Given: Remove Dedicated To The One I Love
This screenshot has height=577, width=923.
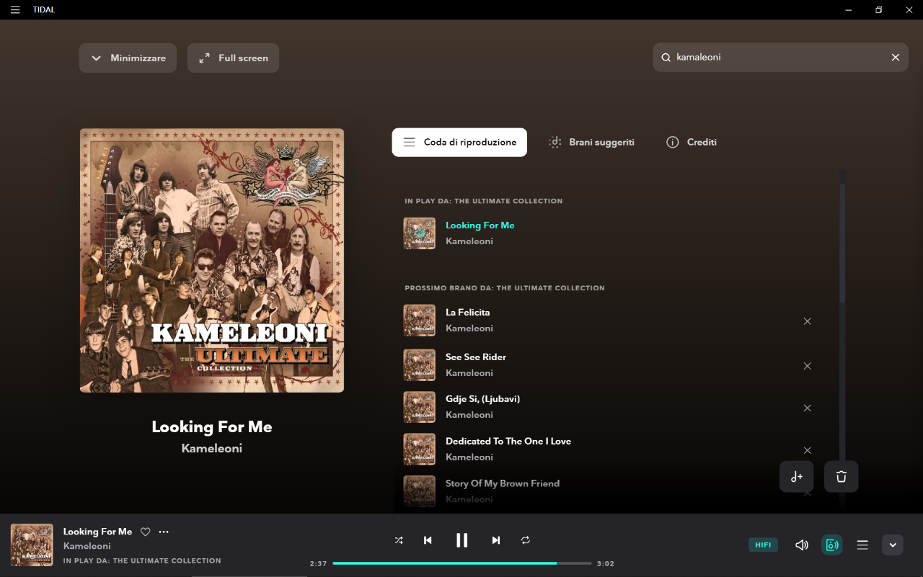Looking at the screenshot, I should pyautogui.click(x=808, y=450).
